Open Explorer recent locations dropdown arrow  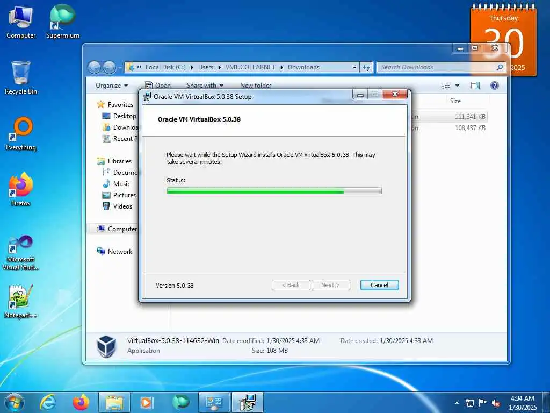click(x=120, y=67)
